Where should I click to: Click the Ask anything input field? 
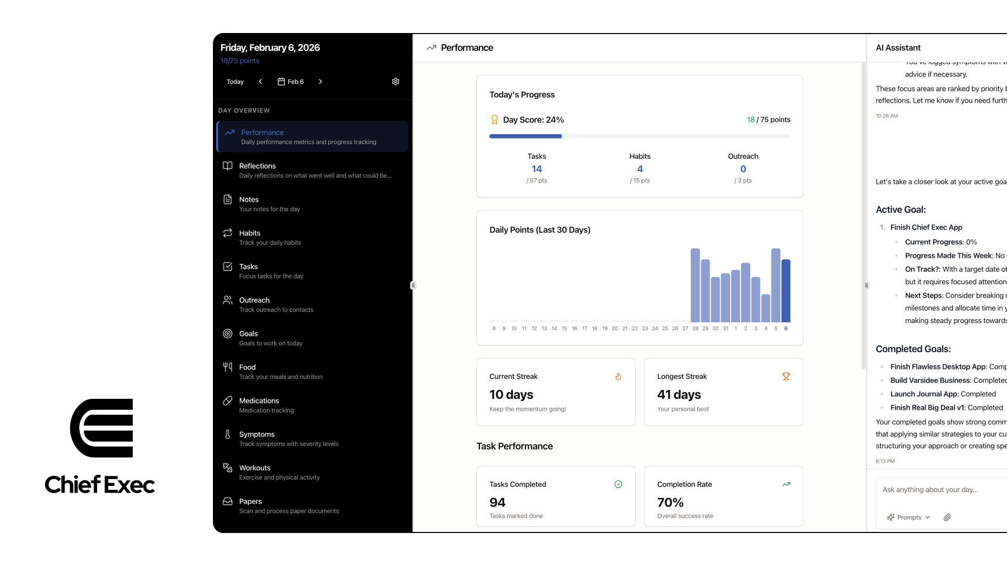(x=941, y=489)
